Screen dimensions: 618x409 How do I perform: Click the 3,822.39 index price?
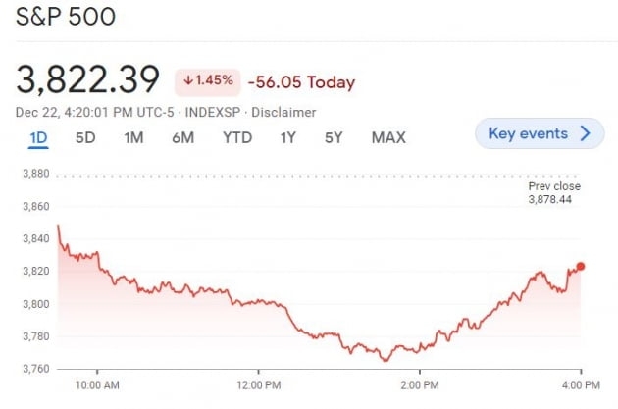(x=89, y=80)
